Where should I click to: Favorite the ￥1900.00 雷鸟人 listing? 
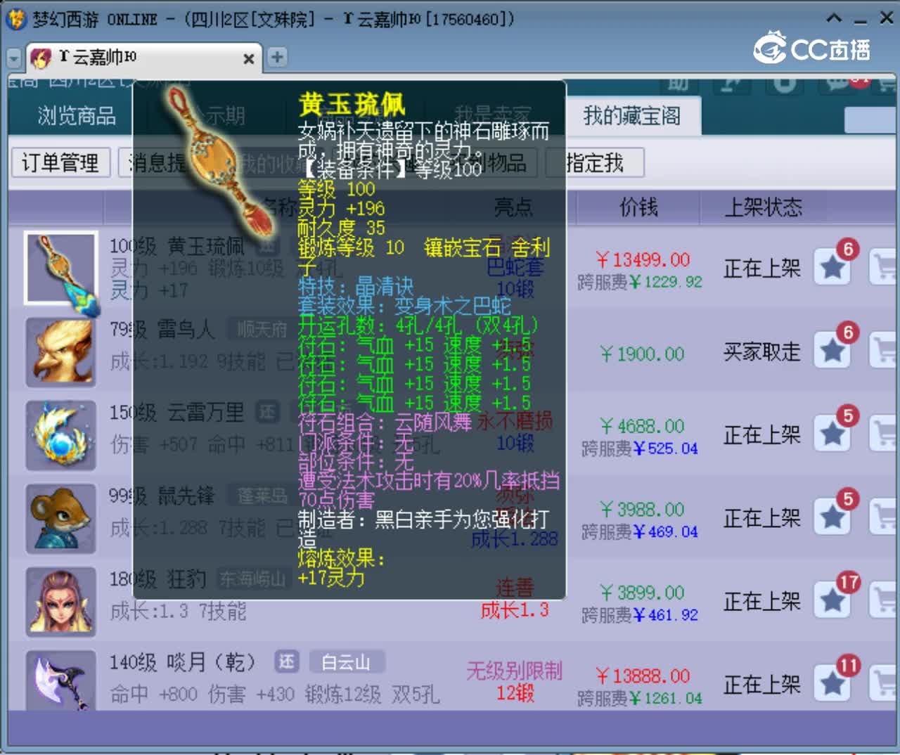[x=832, y=351]
